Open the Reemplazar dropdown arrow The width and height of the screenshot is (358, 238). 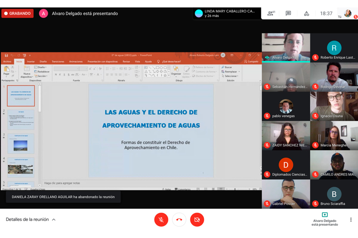pyautogui.click(x=239, y=72)
